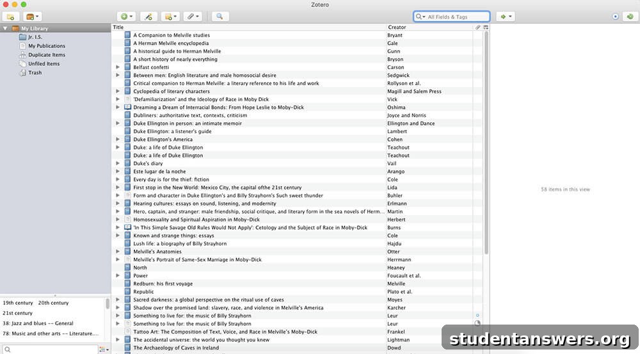The image size is (640, 354).
Task: Filter by '78: Music and other arts' tag
Action: [x=50, y=334]
